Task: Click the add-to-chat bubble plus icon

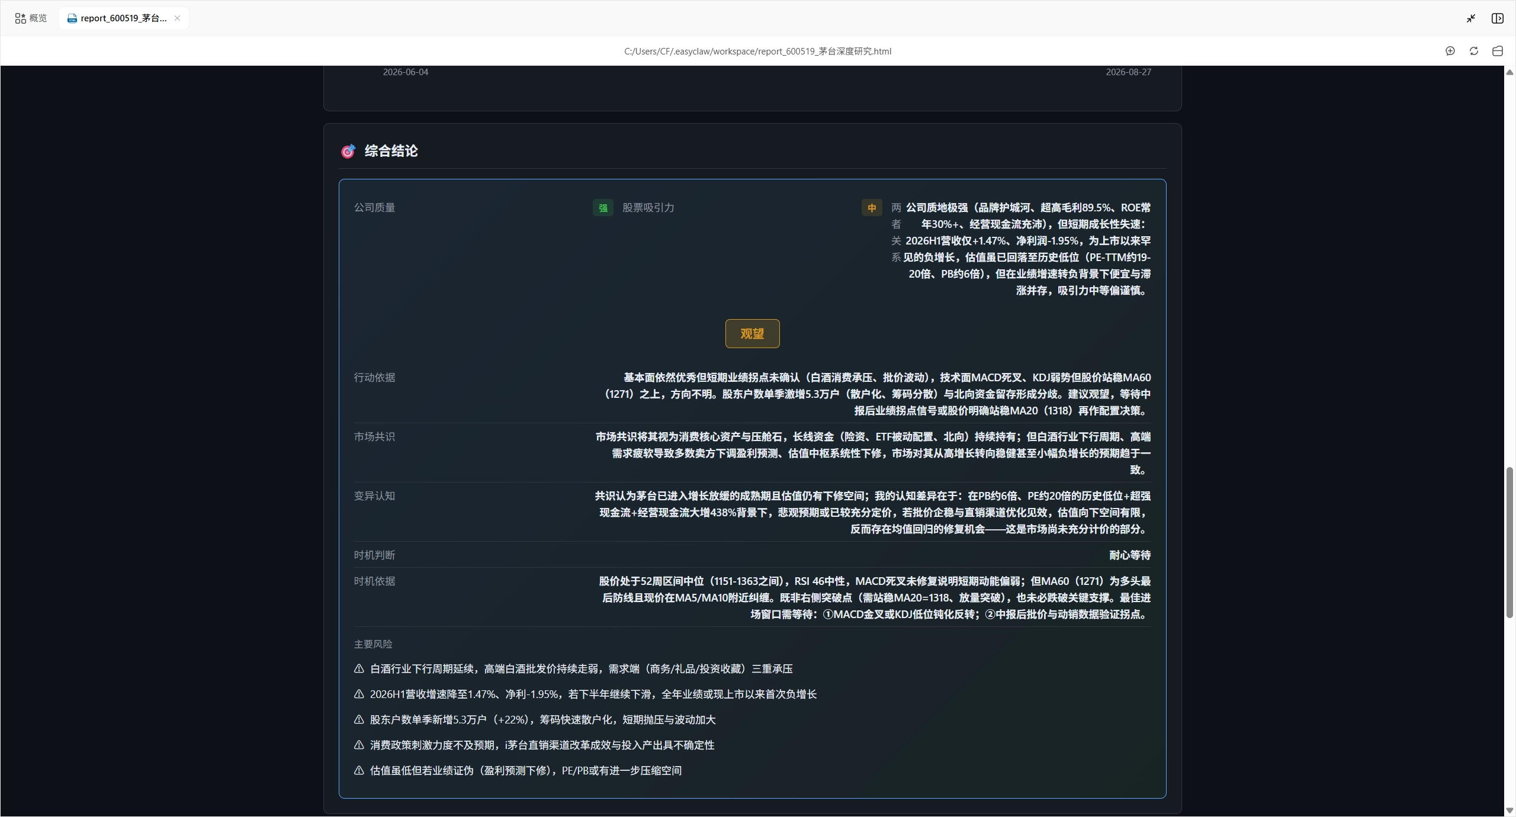Action: (x=1450, y=51)
